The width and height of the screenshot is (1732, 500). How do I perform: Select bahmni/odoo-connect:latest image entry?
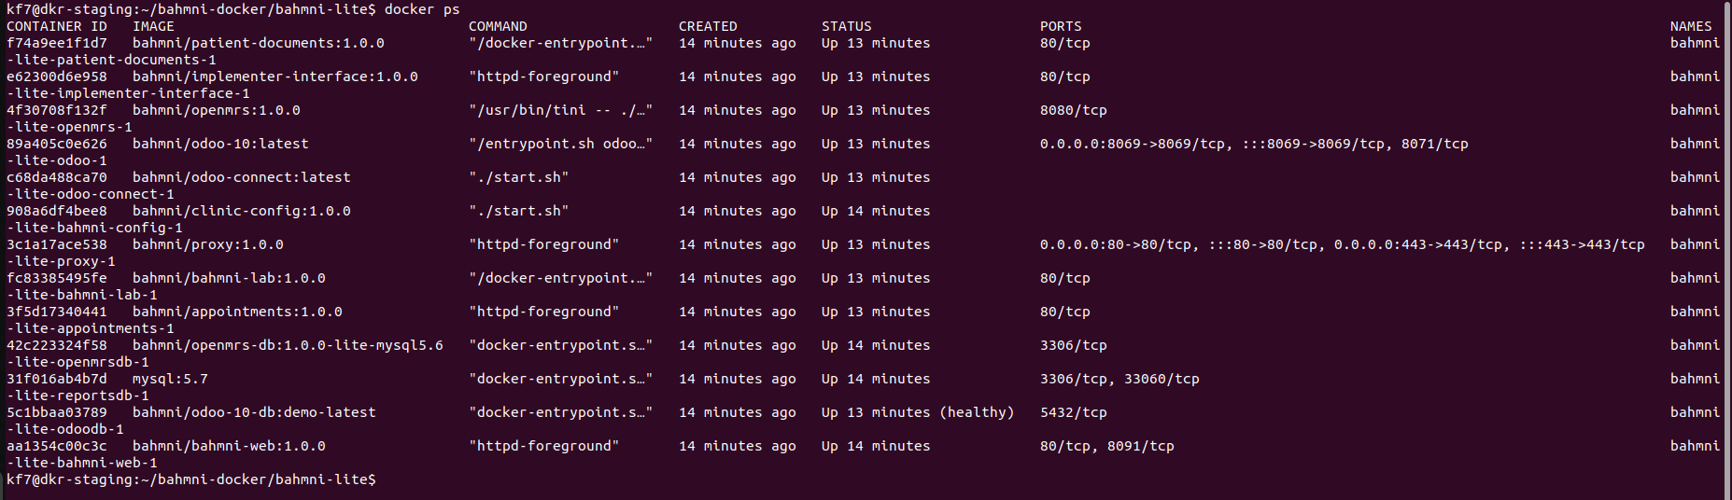tap(241, 177)
